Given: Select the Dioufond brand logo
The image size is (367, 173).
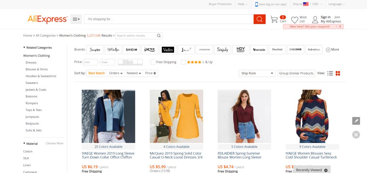Looking at the screenshot, I should pos(277,50).
